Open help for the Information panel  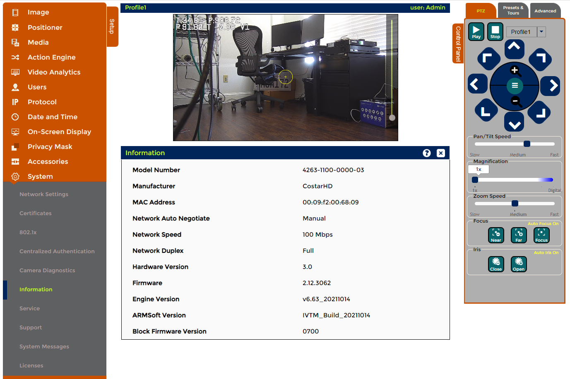[x=427, y=153]
